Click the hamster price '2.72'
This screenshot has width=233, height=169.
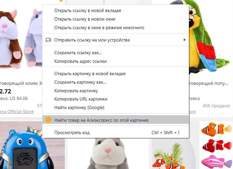pos(6,91)
